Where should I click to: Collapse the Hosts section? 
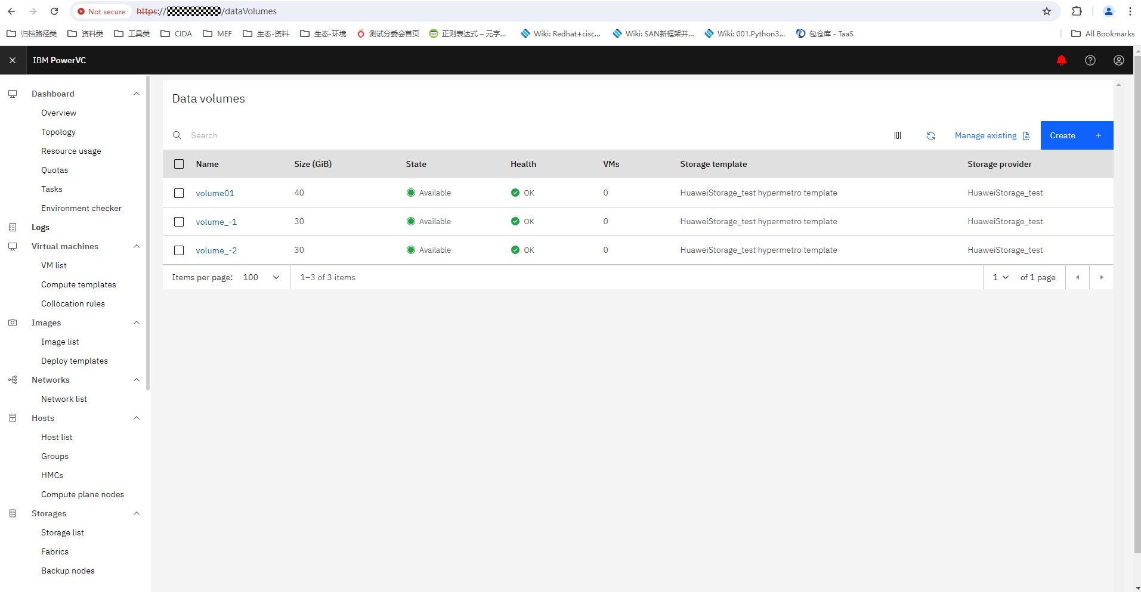click(x=137, y=418)
